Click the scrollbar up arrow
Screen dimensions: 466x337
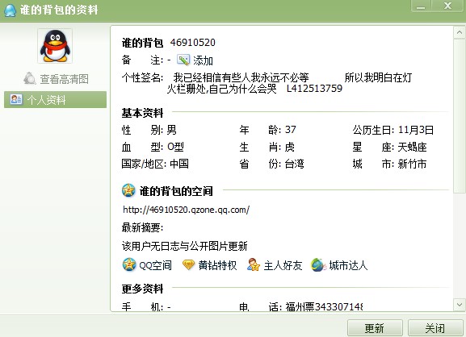pos(460,32)
